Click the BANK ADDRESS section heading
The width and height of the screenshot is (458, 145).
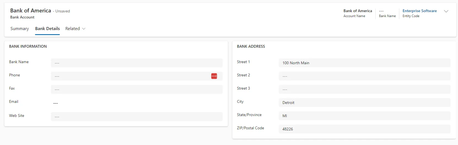tap(251, 46)
